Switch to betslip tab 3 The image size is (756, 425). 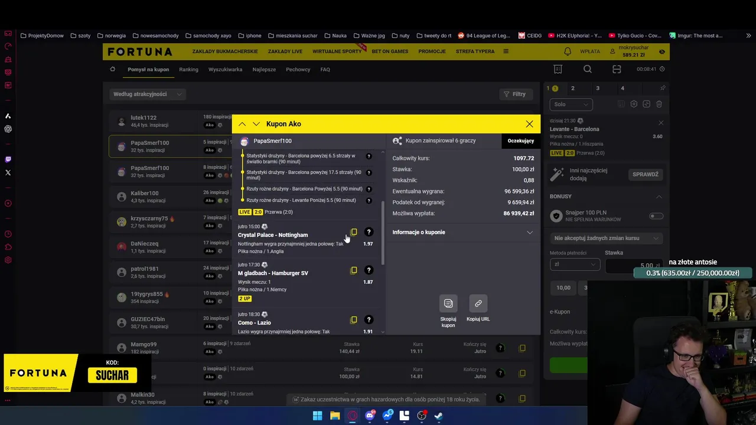tap(598, 88)
